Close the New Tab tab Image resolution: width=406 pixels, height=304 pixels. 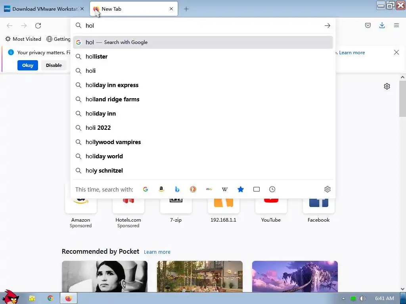click(x=171, y=9)
